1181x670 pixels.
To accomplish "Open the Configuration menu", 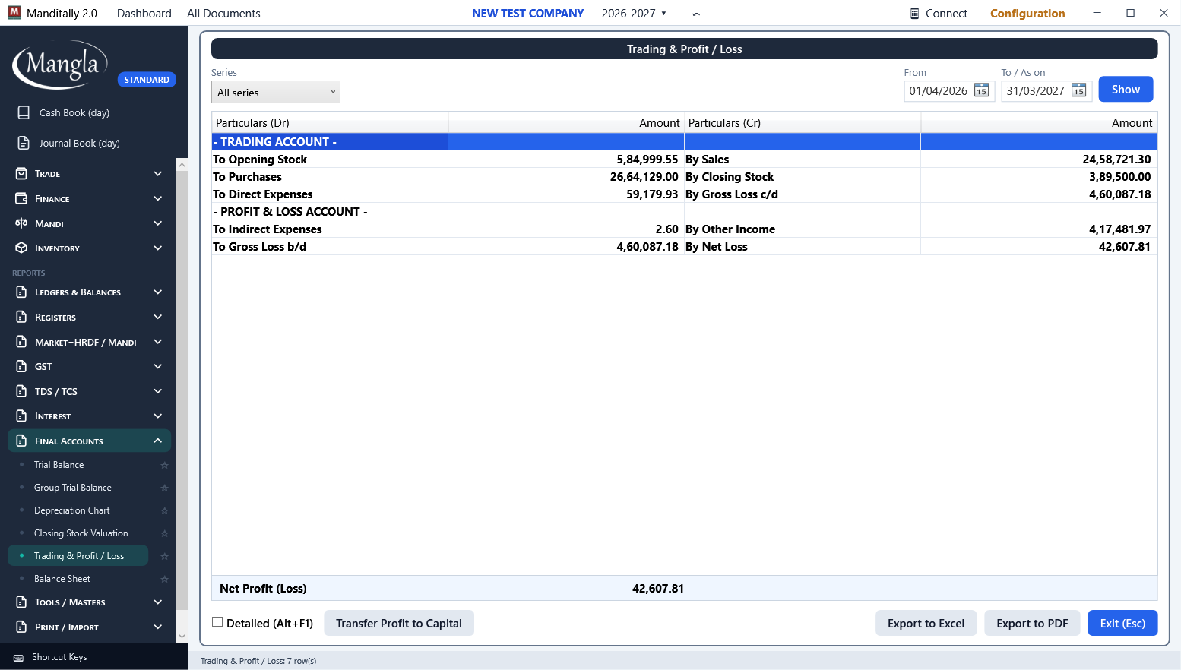I will [x=1027, y=14].
